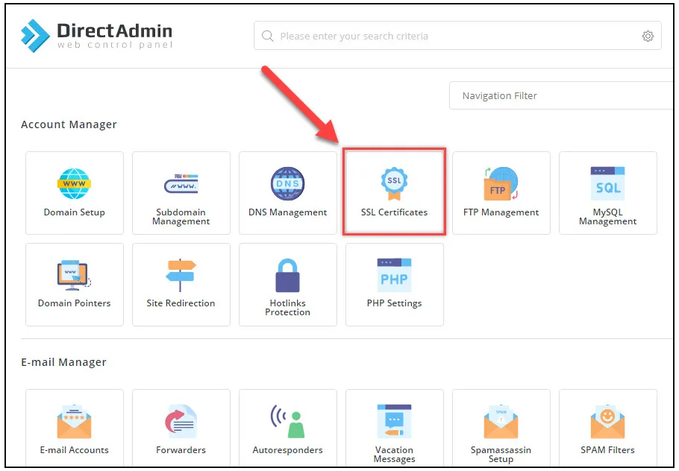Click the search magnifier icon

click(268, 36)
